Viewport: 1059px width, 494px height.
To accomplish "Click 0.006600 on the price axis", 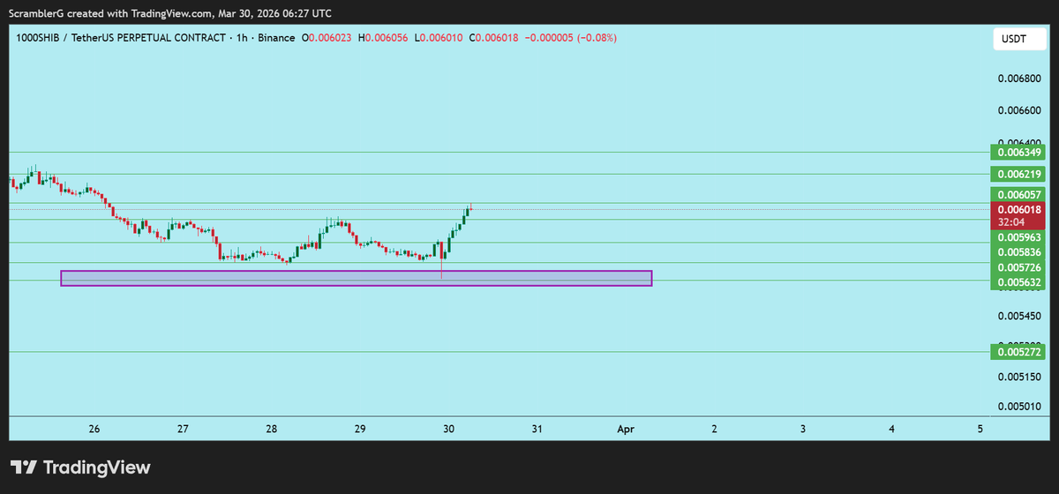I will tap(1020, 111).
